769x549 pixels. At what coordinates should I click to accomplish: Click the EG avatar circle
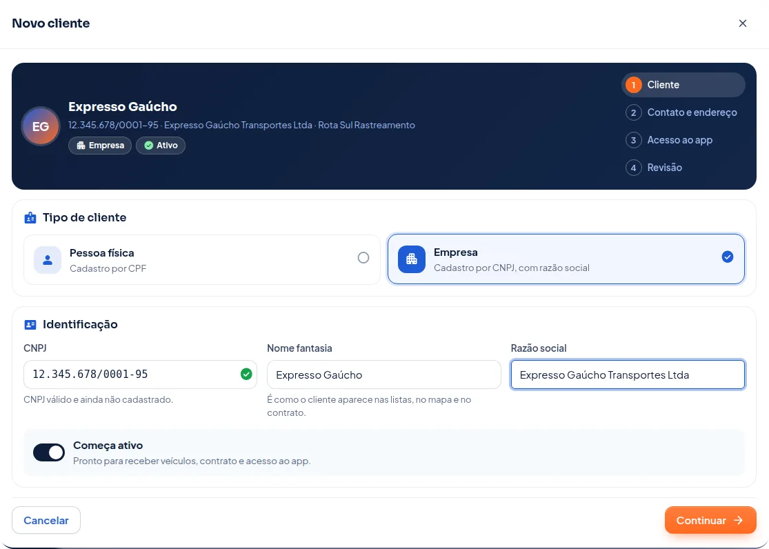(x=40, y=126)
